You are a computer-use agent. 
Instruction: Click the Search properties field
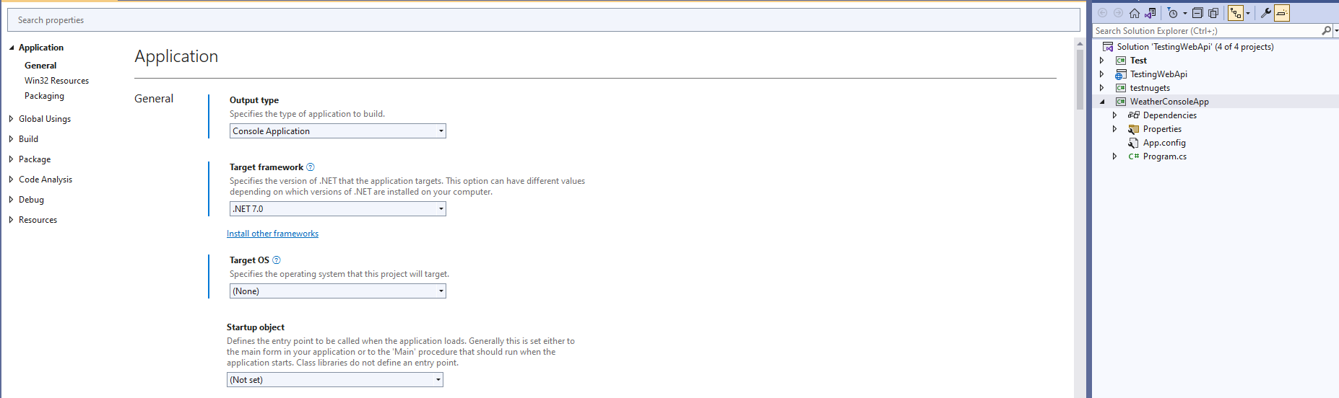coord(543,20)
